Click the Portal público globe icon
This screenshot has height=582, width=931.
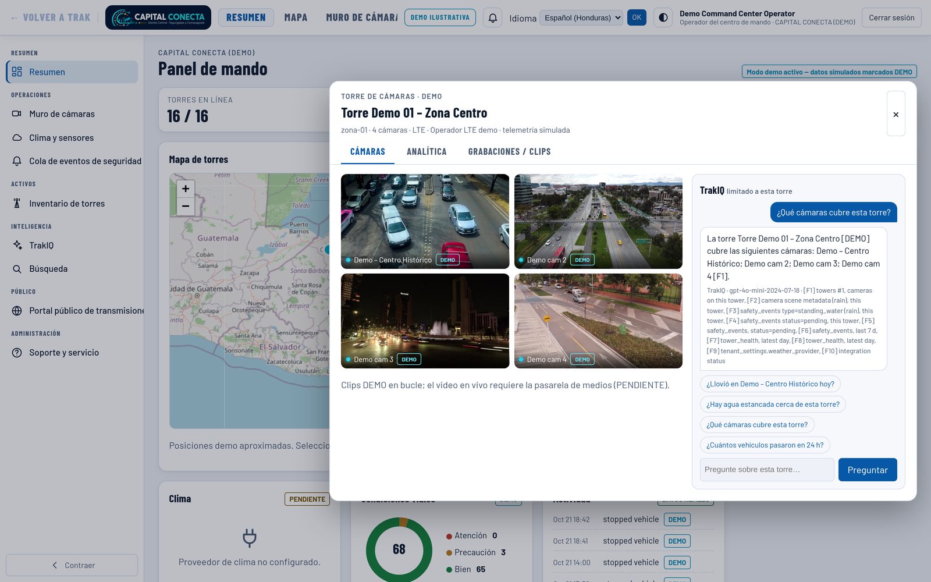pyautogui.click(x=17, y=310)
